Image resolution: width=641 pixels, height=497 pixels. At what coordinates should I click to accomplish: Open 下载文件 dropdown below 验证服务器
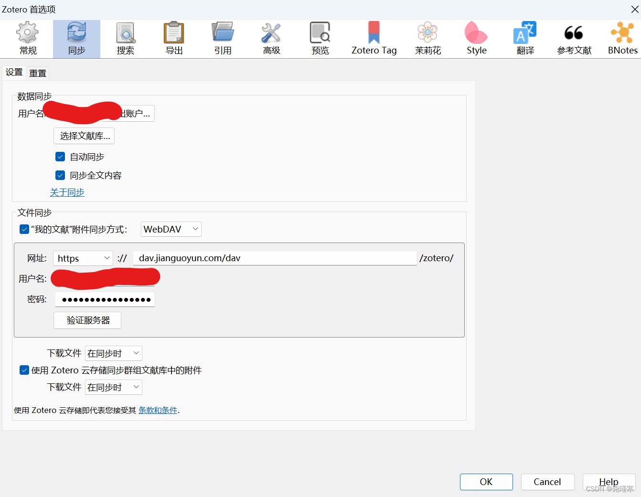pos(114,353)
